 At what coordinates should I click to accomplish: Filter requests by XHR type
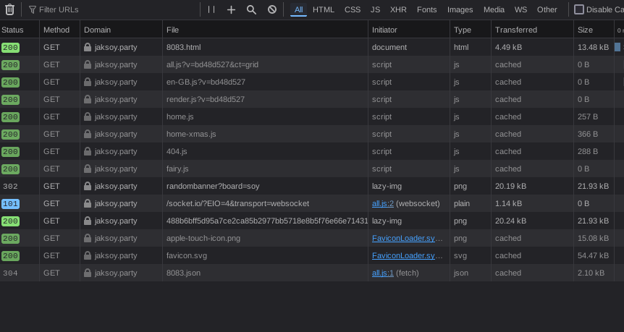tap(398, 9)
